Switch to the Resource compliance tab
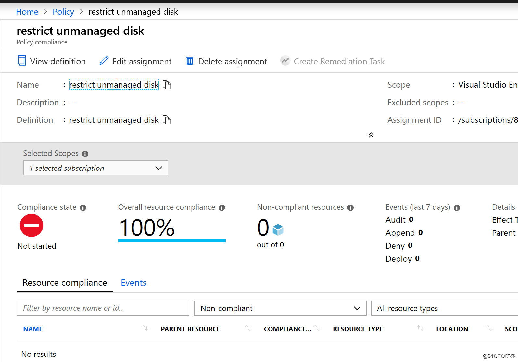Viewport: 518px width, 362px height. click(x=65, y=283)
